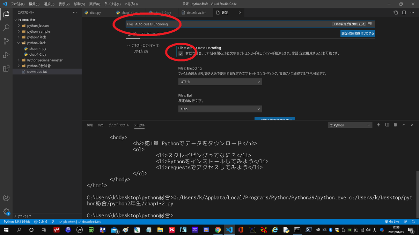Open ターミナル(T) menu
Viewport: 419px width, 235px height.
pyautogui.click(x=112, y=4)
